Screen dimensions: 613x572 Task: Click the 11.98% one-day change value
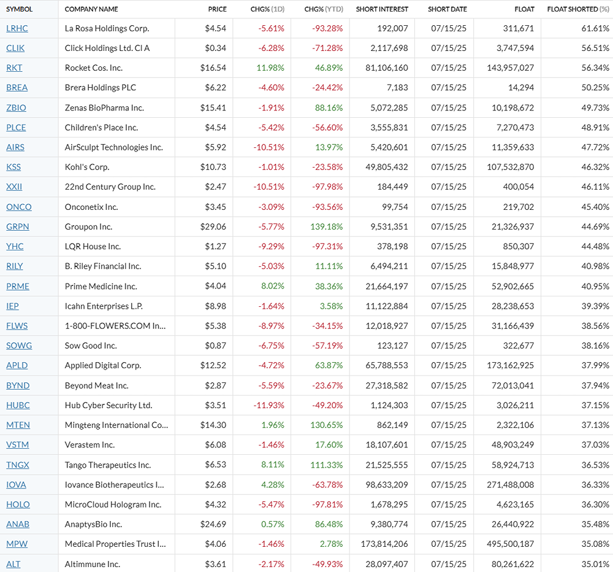tap(270, 68)
